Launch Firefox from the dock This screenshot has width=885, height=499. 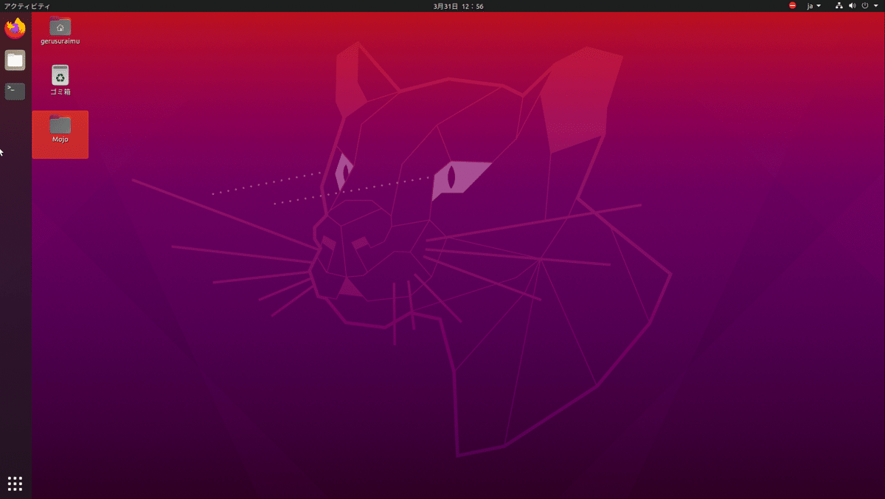[15, 29]
